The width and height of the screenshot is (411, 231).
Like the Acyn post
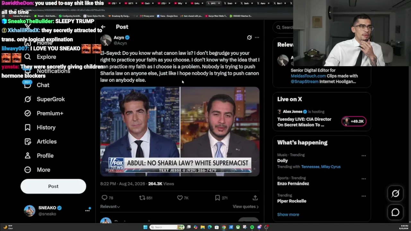point(183,198)
